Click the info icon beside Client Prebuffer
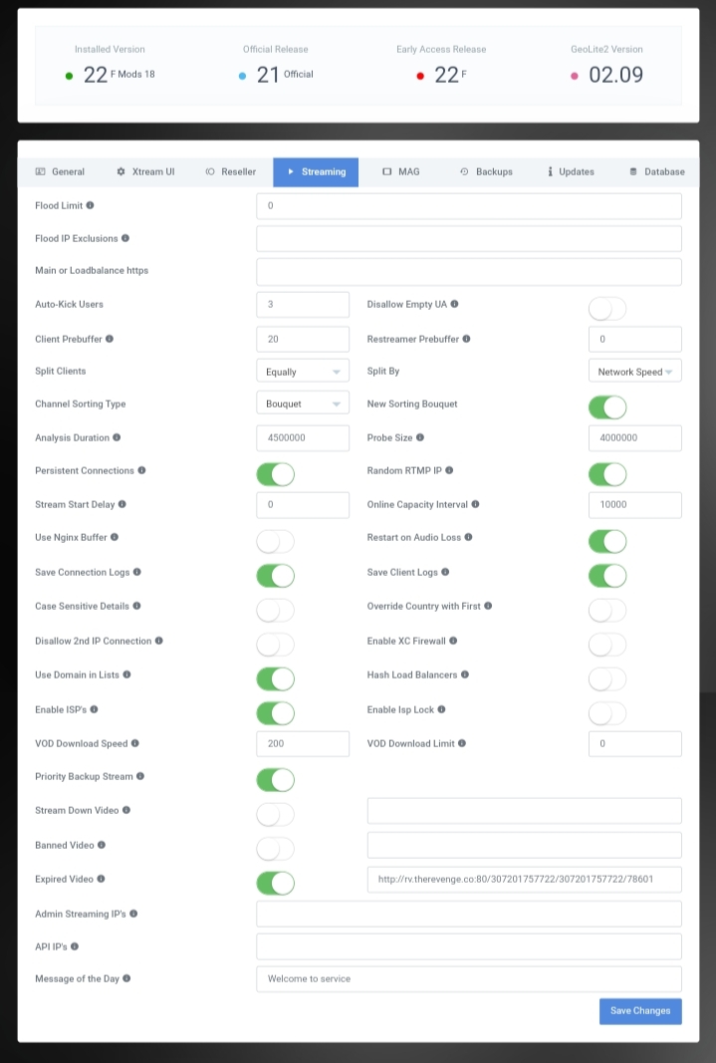 click(110, 339)
